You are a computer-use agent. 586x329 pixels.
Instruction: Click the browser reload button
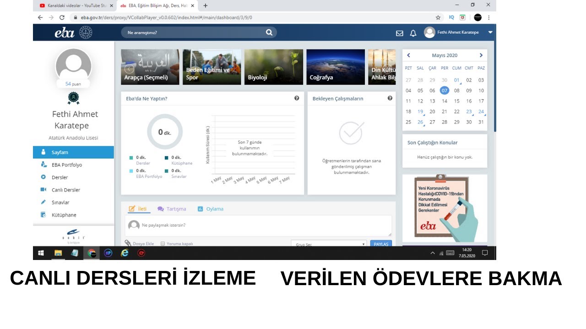pos(62,17)
